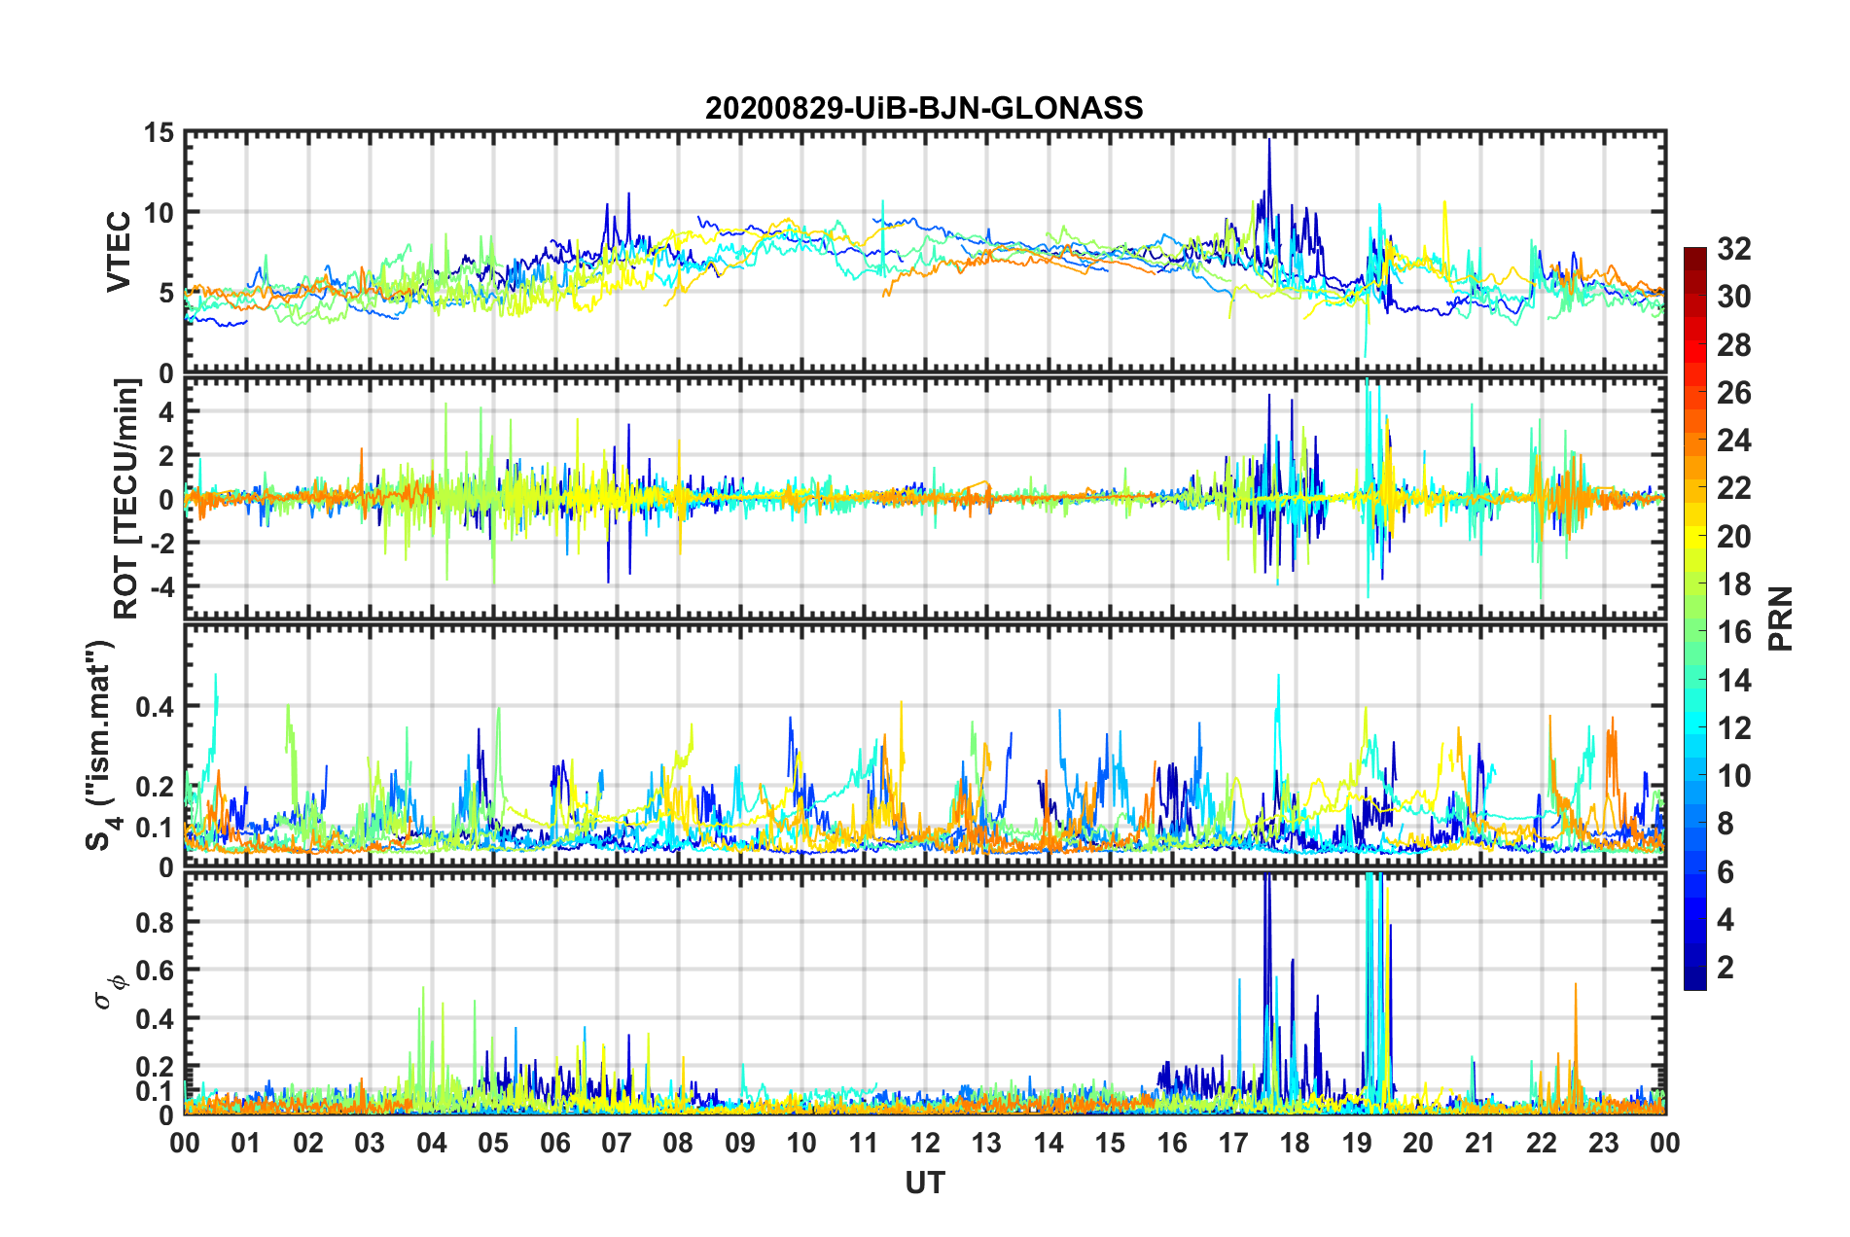The height and width of the screenshot is (1237, 1850).
Task: Click the colorbar tick value 22
Action: tap(1733, 488)
